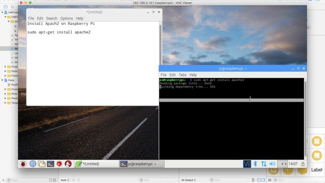Open Options menu in text editor
Viewport: 325px width, 183px height.
[x=67, y=18]
